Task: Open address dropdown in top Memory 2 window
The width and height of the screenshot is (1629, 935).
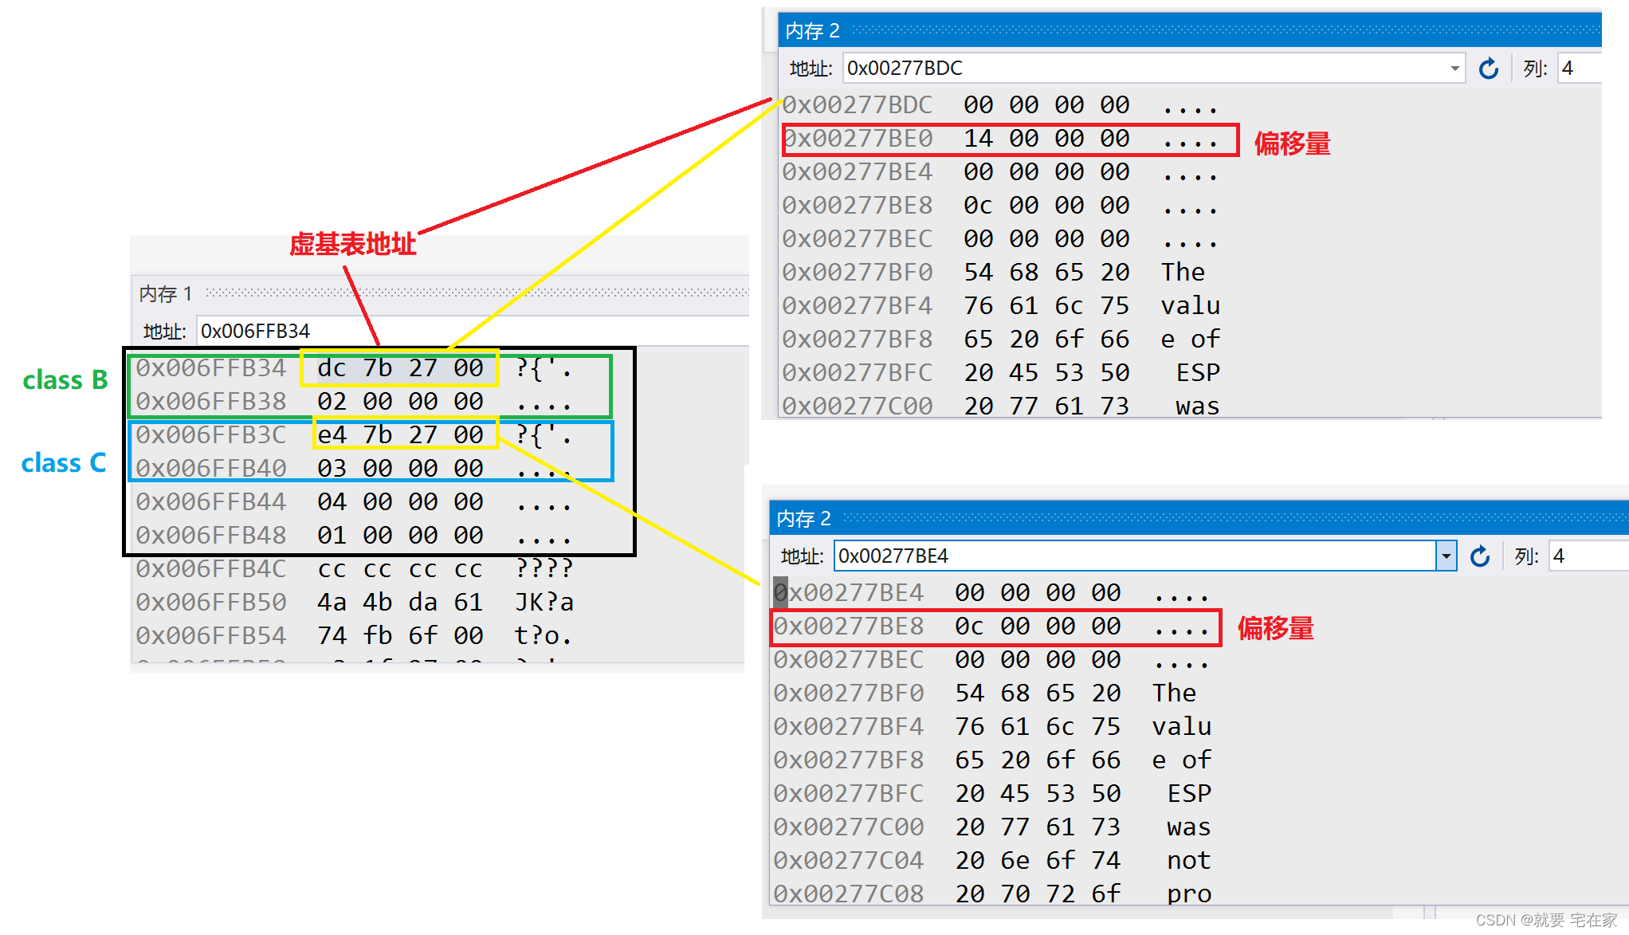Action: tap(1454, 69)
